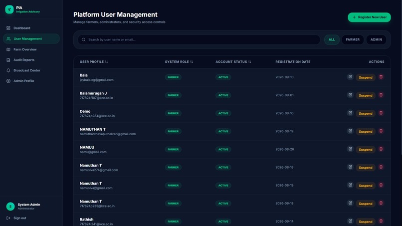This screenshot has width=402, height=226.
Task: Click registration date 2026-09-10
Action: (x=285, y=77)
